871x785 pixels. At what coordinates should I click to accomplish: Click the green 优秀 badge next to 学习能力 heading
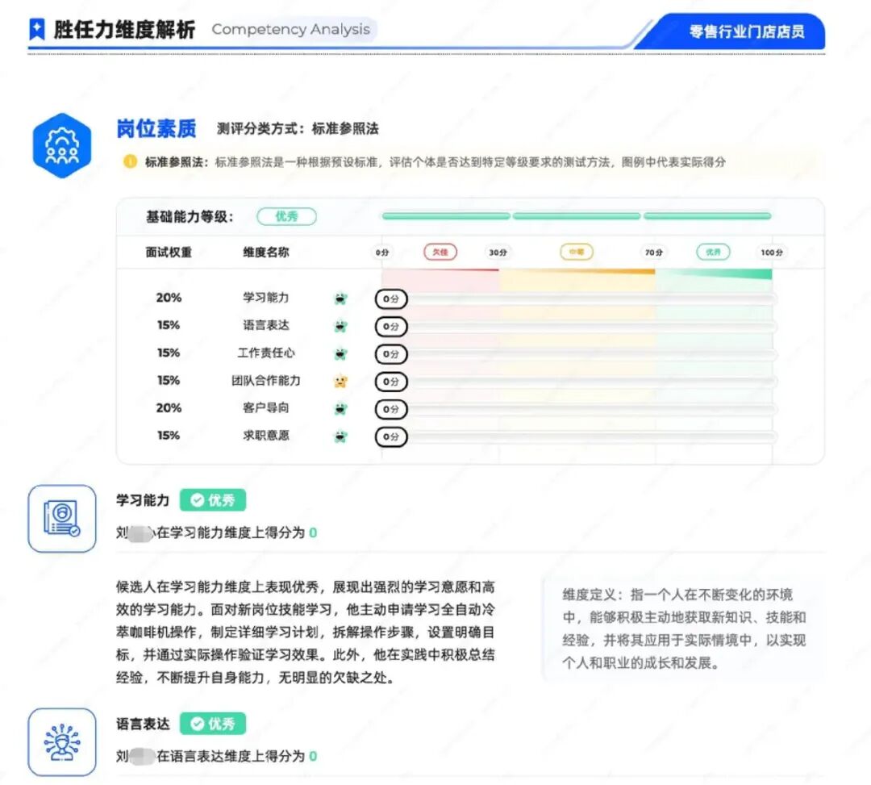(213, 500)
